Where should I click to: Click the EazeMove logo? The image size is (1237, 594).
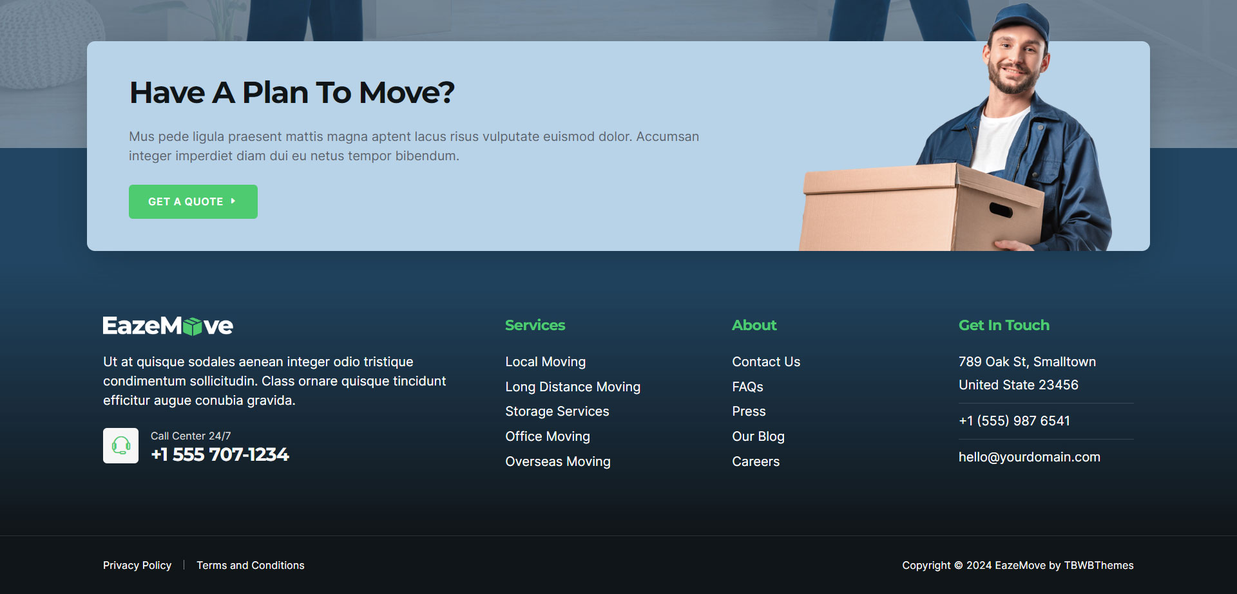click(x=168, y=326)
